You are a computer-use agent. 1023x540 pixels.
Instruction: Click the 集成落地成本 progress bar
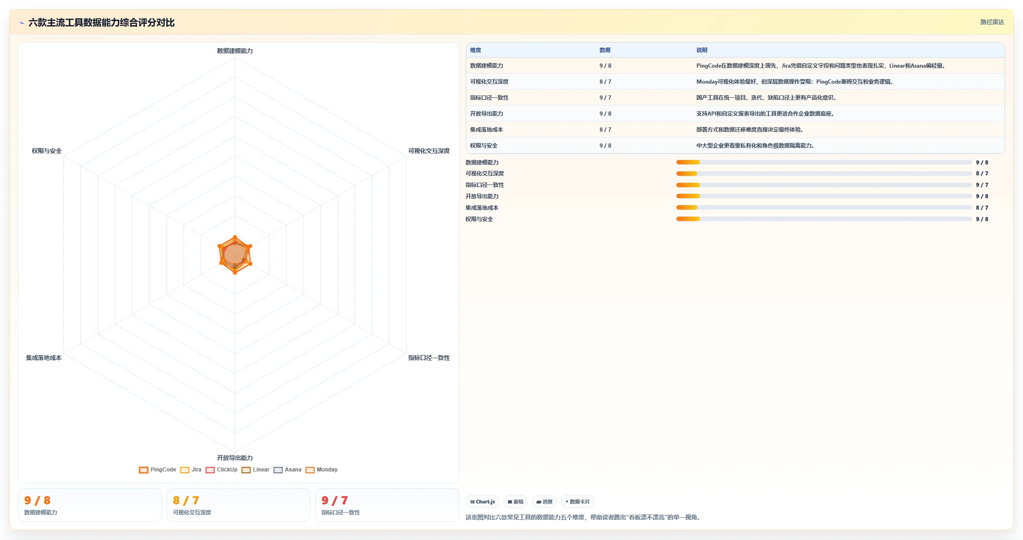[x=824, y=207]
